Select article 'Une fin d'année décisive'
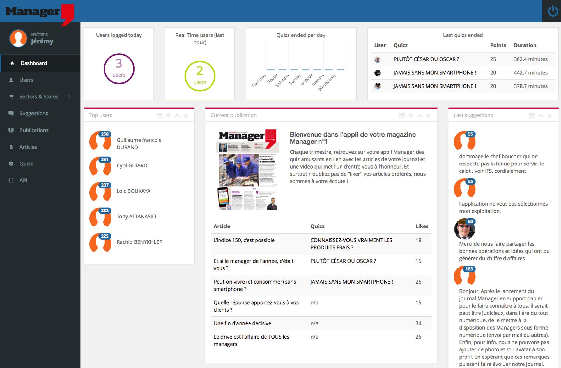Screen dimensions: 561x368 [x=242, y=323]
